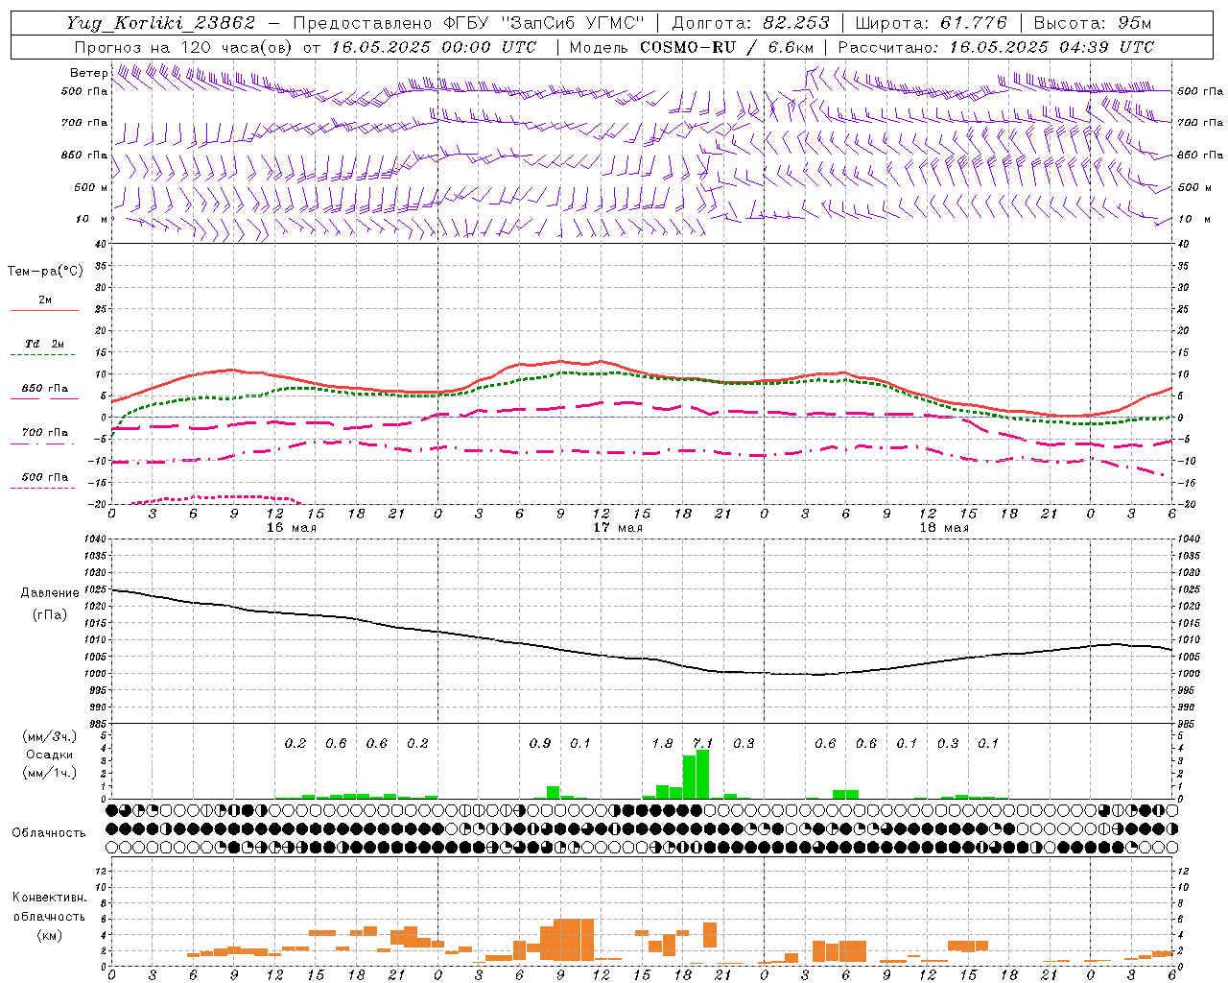This screenshot has width=1228, height=983.
Task: Click the station title Yug_Korliki_23862
Action: (160, 23)
